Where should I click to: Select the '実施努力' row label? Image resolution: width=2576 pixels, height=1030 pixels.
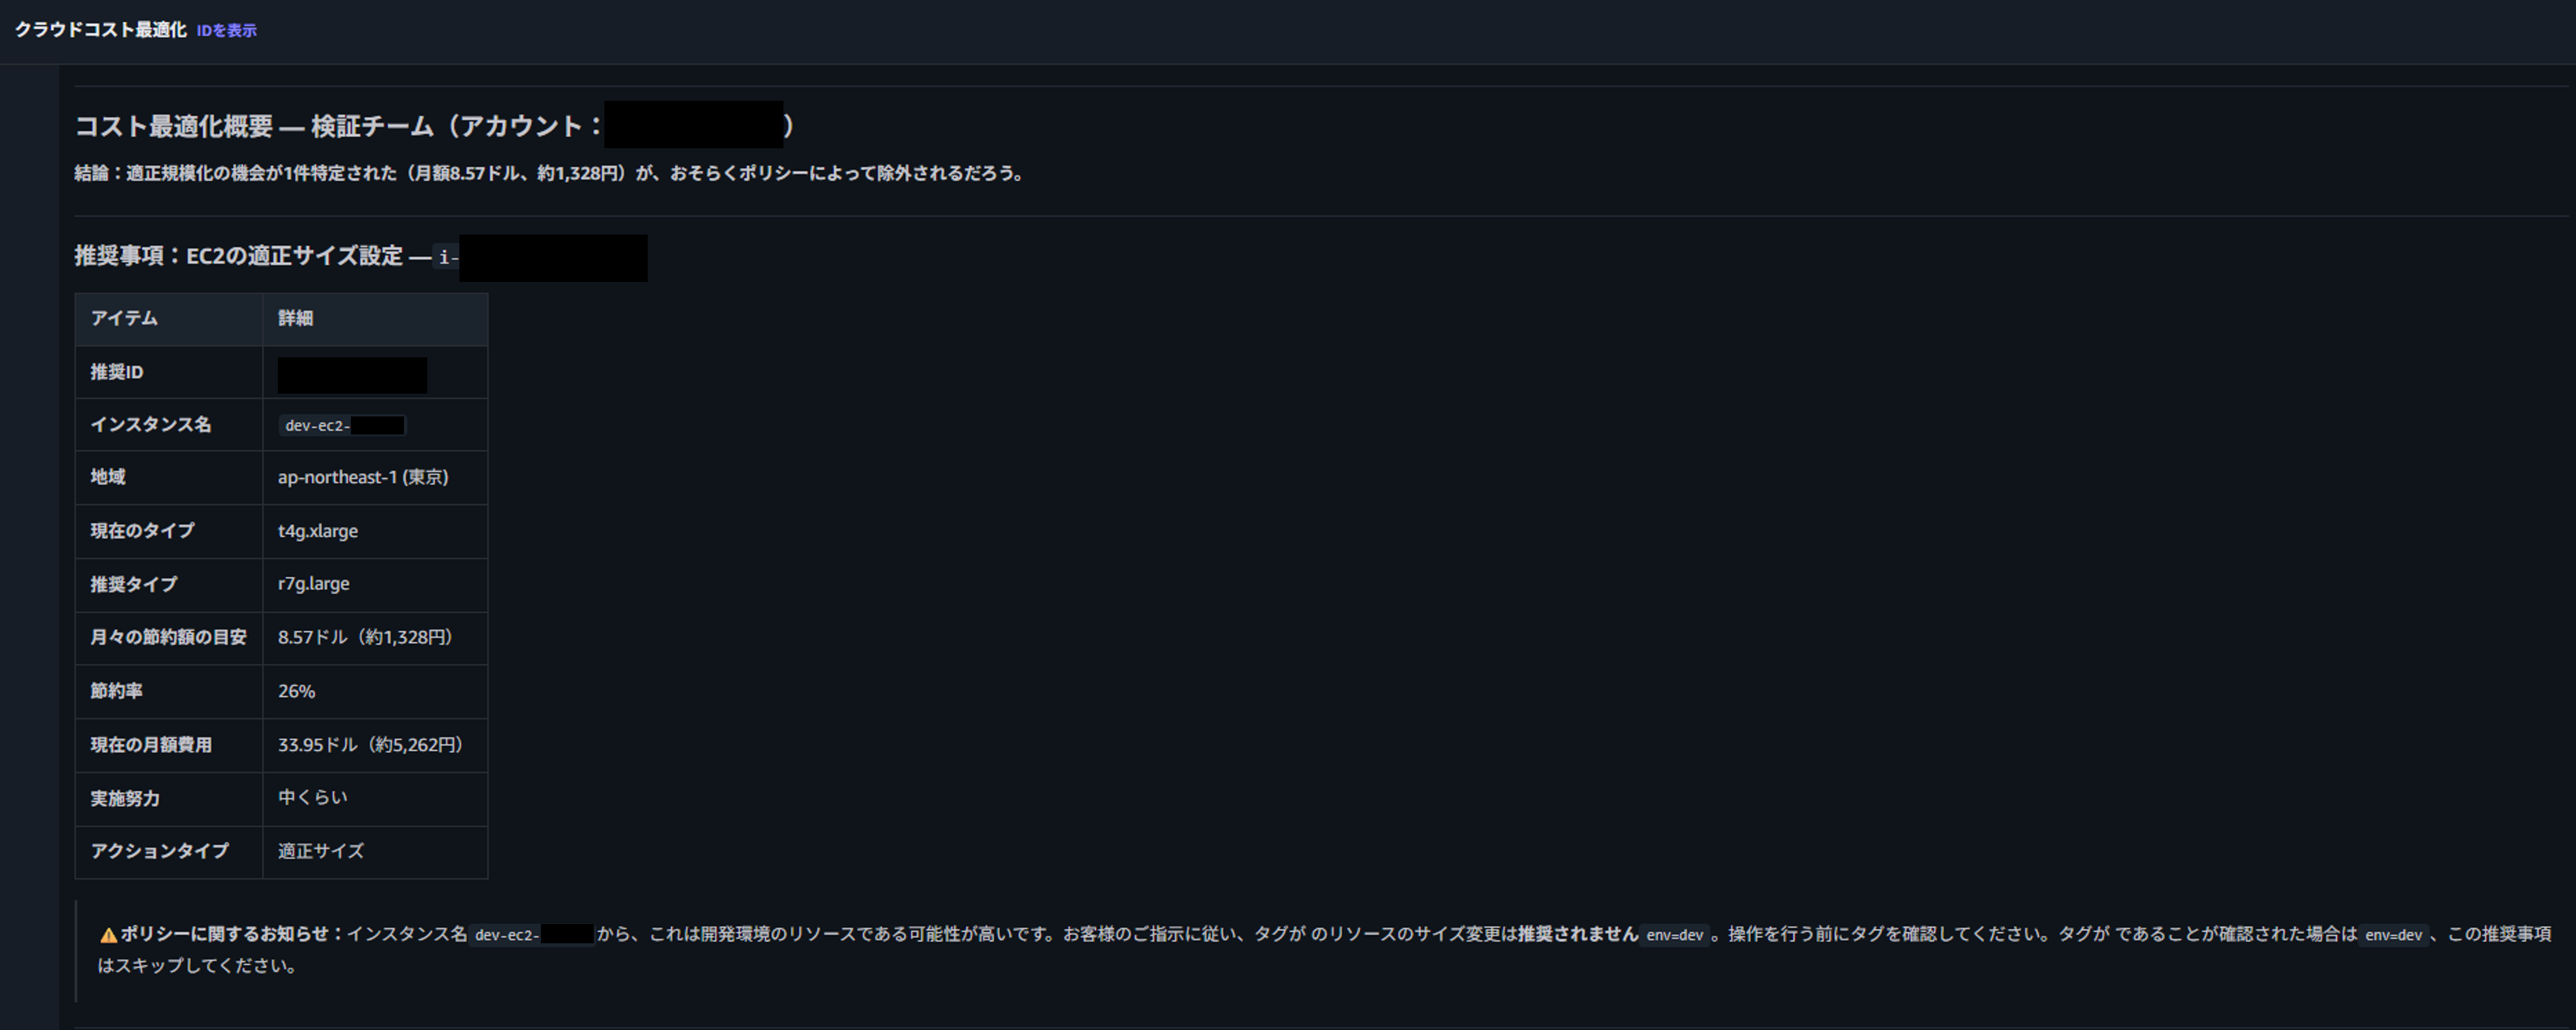[125, 799]
